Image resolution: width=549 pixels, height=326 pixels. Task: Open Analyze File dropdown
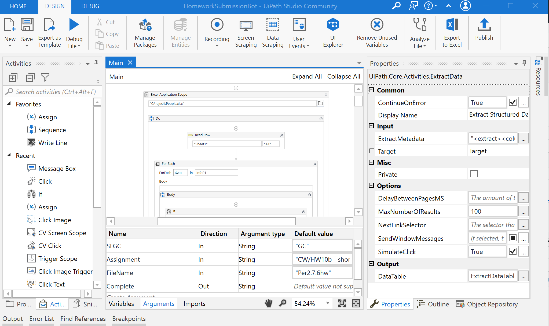(x=425, y=46)
